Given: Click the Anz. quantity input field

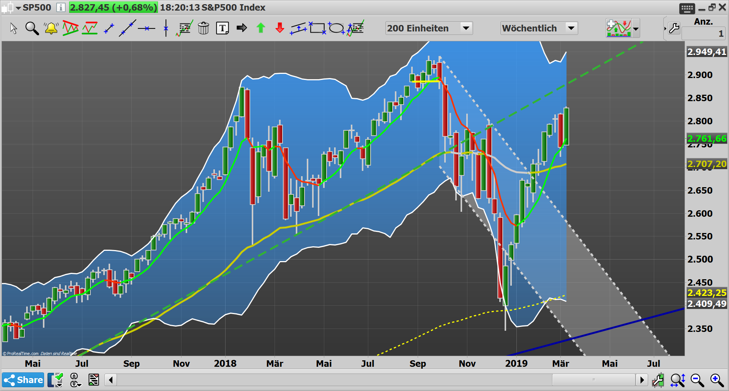Looking at the screenshot, I should [704, 34].
